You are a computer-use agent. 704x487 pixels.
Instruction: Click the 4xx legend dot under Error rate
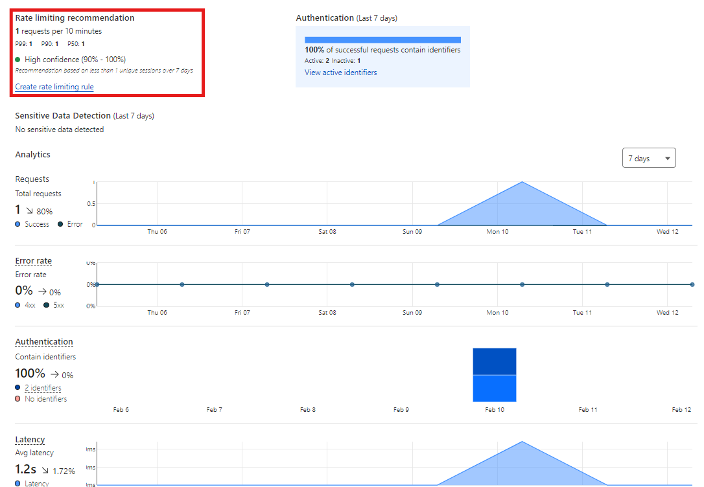pos(18,305)
